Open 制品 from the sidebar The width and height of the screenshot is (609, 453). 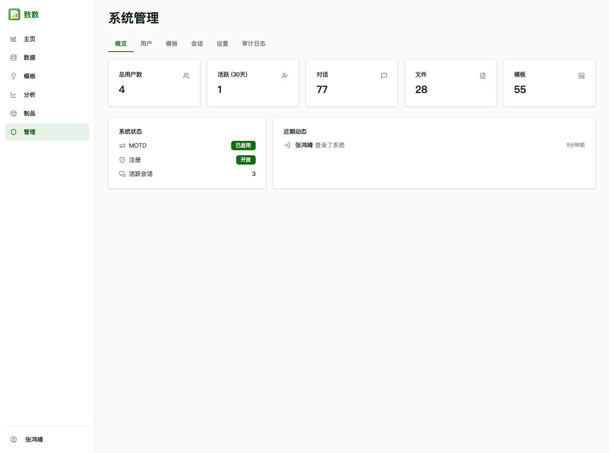(47, 113)
